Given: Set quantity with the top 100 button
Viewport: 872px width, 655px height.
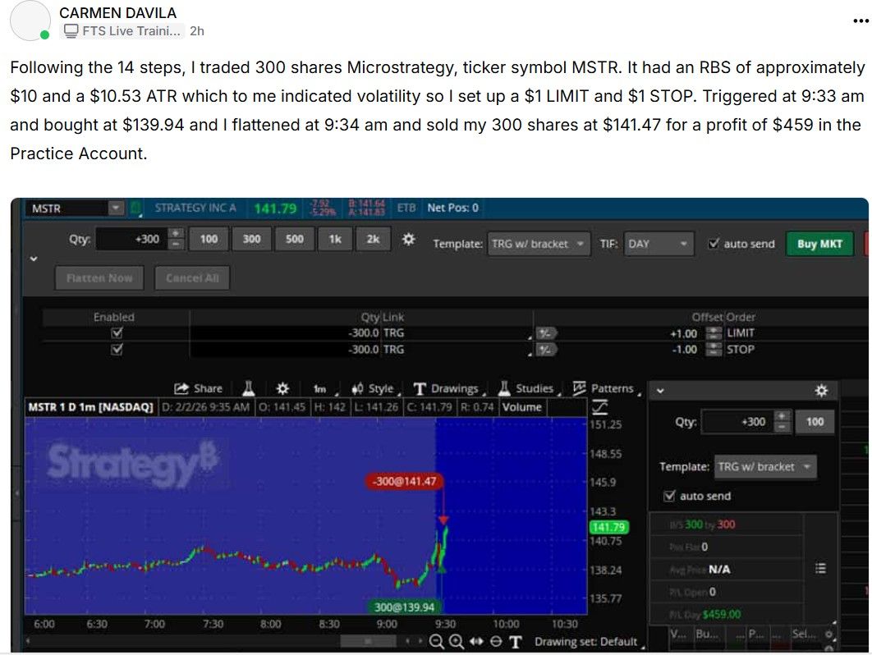Looking at the screenshot, I should (x=209, y=239).
